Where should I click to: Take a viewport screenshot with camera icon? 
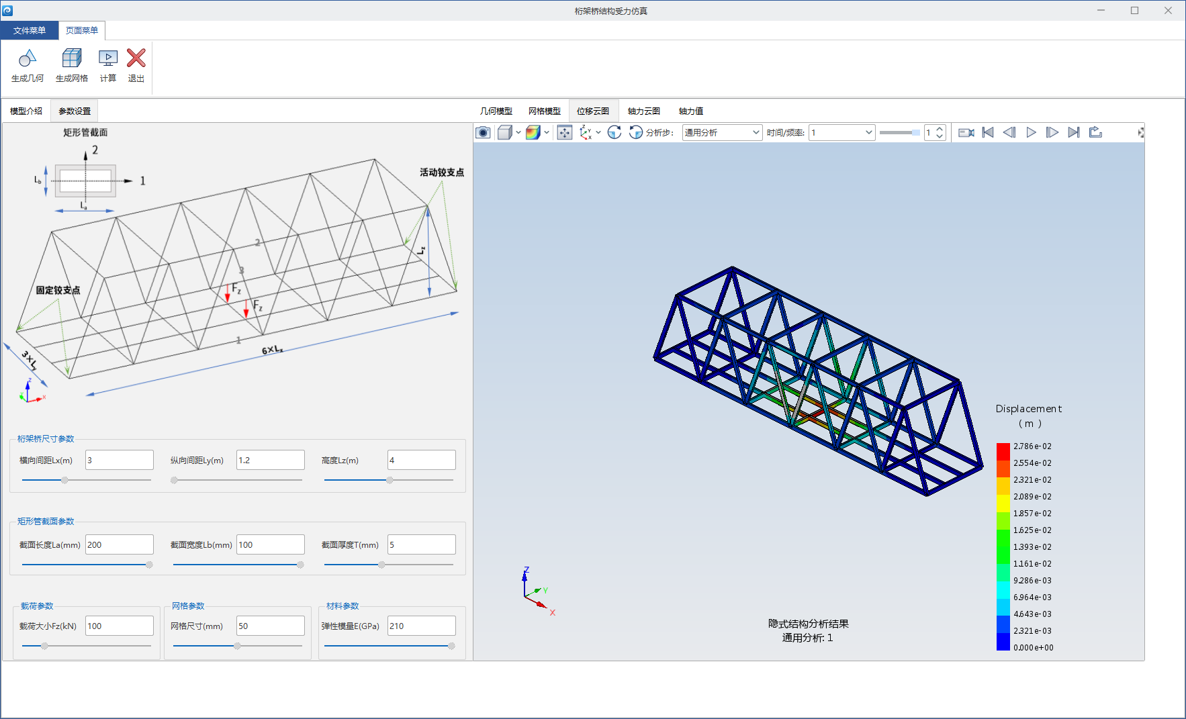pyautogui.click(x=483, y=132)
